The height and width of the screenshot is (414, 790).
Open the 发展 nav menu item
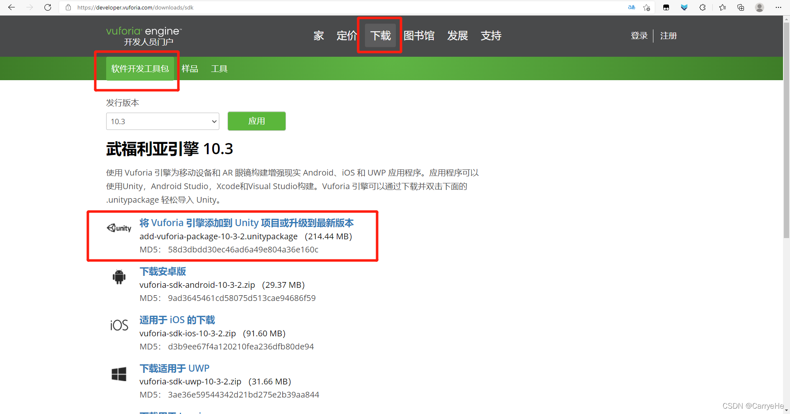tap(458, 36)
